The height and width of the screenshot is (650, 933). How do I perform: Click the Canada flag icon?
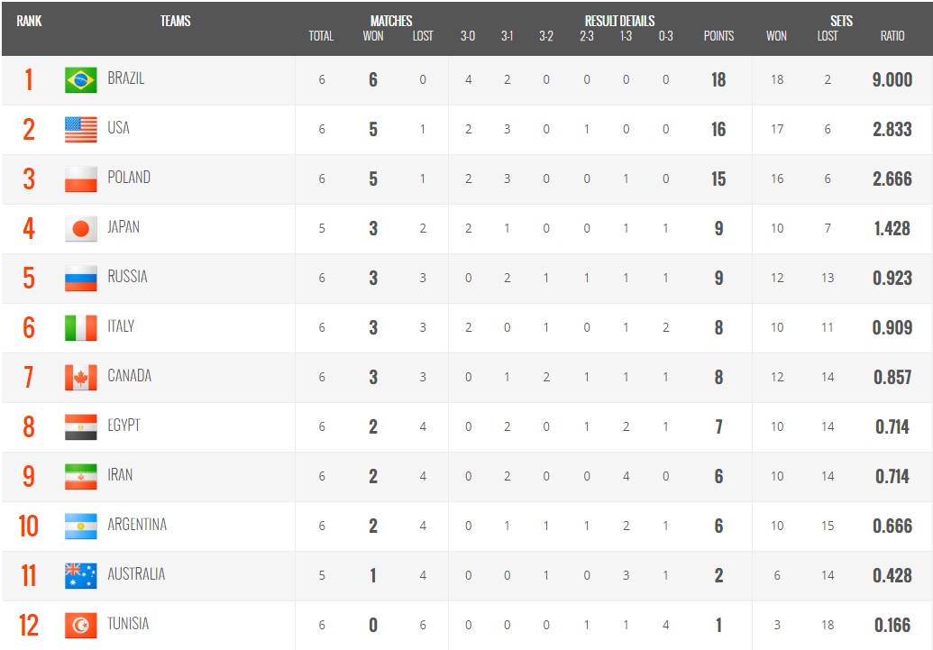click(81, 378)
